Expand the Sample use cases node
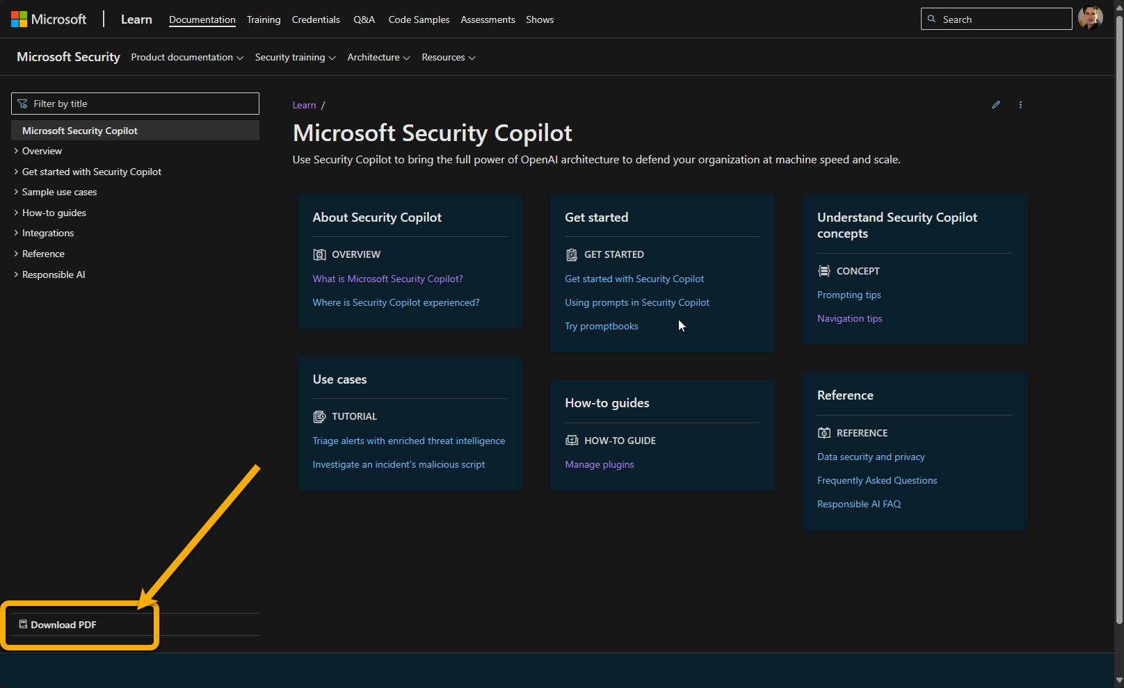The width and height of the screenshot is (1124, 688). pos(16,192)
